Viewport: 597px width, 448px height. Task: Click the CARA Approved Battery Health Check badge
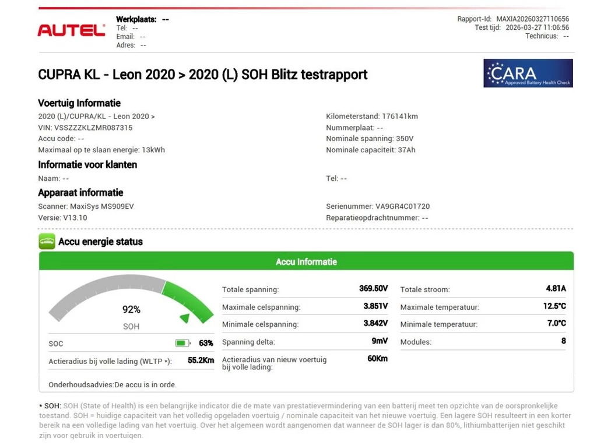click(x=528, y=73)
